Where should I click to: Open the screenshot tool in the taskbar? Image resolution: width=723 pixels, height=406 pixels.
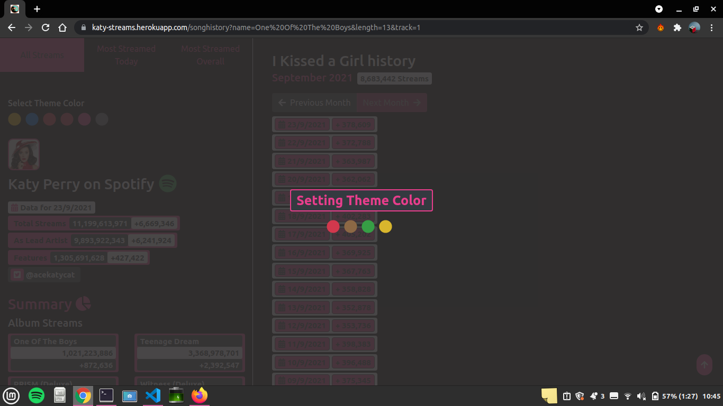[130, 395]
